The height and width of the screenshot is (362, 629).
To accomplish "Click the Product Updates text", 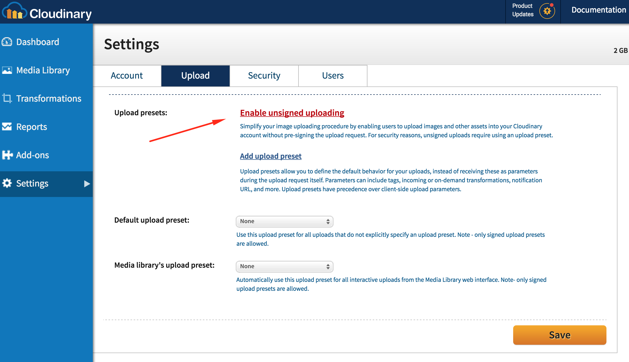I will pyautogui.click(x=523, y=10).
